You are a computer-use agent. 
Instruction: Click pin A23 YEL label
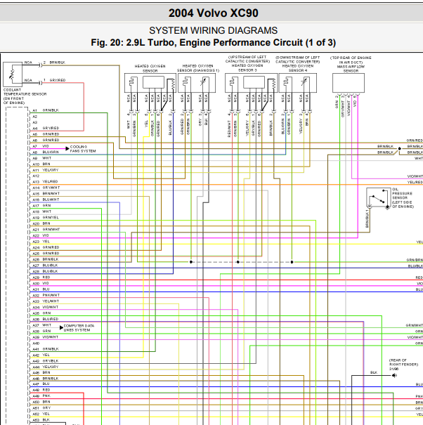click(41, 241)
